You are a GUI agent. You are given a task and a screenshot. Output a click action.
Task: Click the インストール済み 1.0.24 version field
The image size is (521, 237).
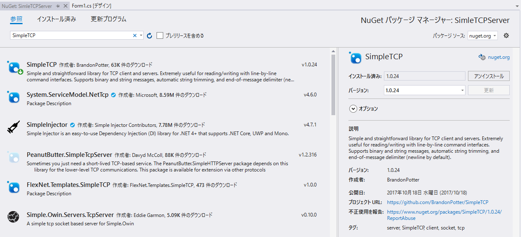(425, 76)
